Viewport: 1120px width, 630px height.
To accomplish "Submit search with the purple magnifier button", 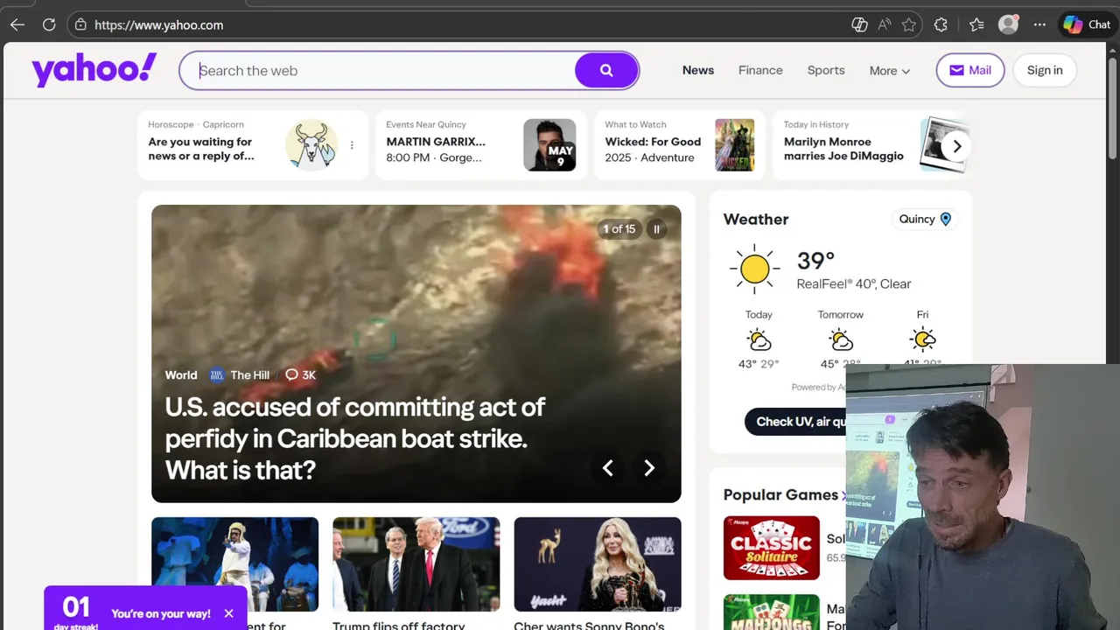I will coord(606,70).
